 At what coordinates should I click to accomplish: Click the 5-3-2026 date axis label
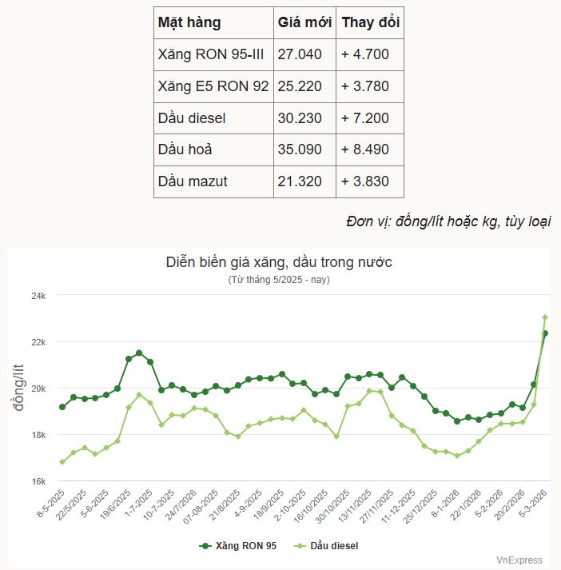531,500
